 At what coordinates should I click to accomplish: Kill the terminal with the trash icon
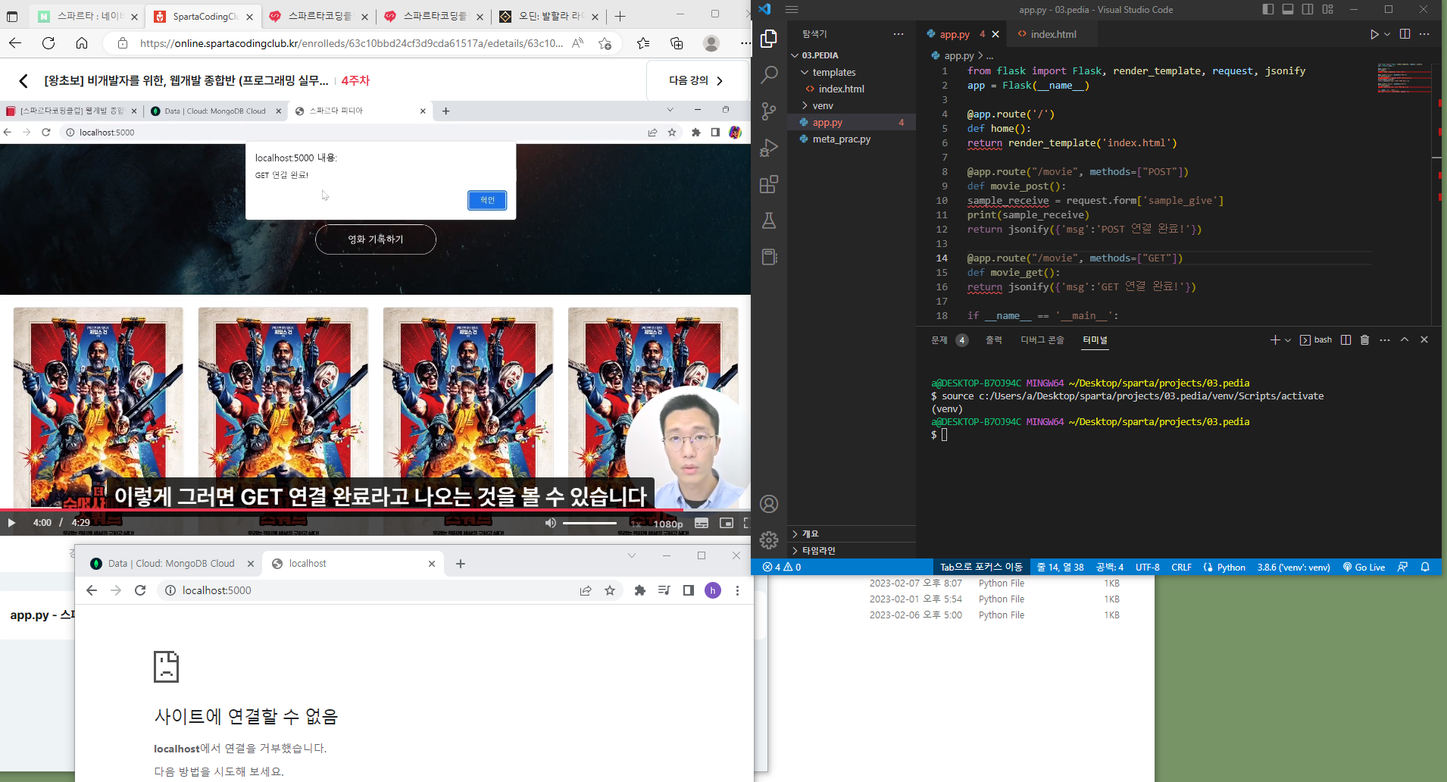[x=1364, y=340]
